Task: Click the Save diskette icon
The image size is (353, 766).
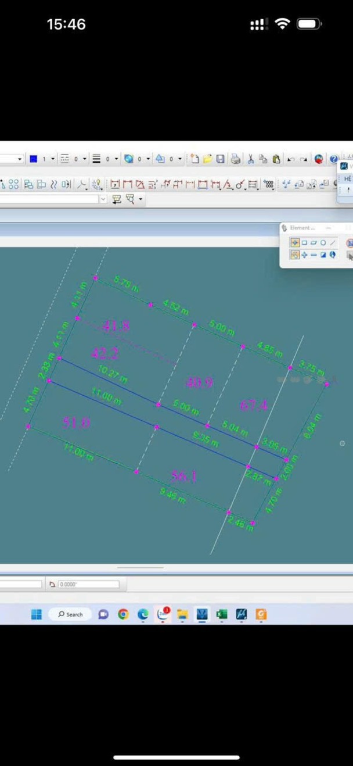Action: [221, 159]
